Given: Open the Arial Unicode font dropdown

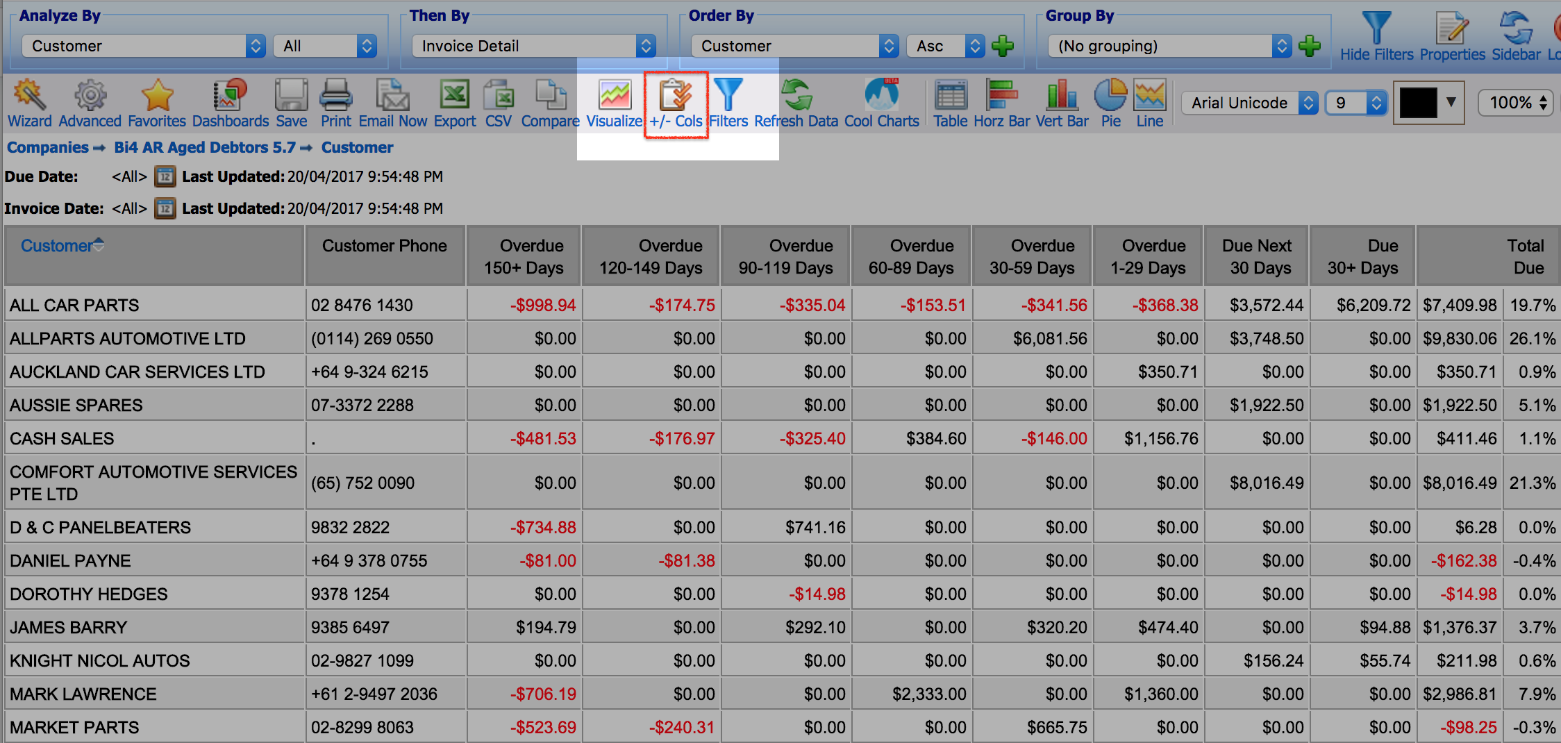Looking at the screenshot, I should click(1250, 103).
